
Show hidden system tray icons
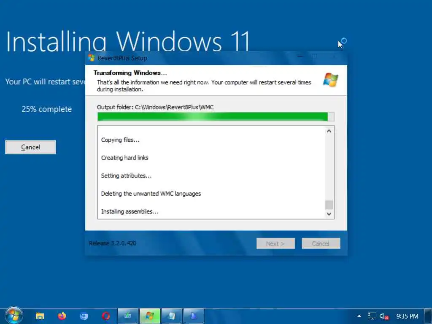(359, 316)
